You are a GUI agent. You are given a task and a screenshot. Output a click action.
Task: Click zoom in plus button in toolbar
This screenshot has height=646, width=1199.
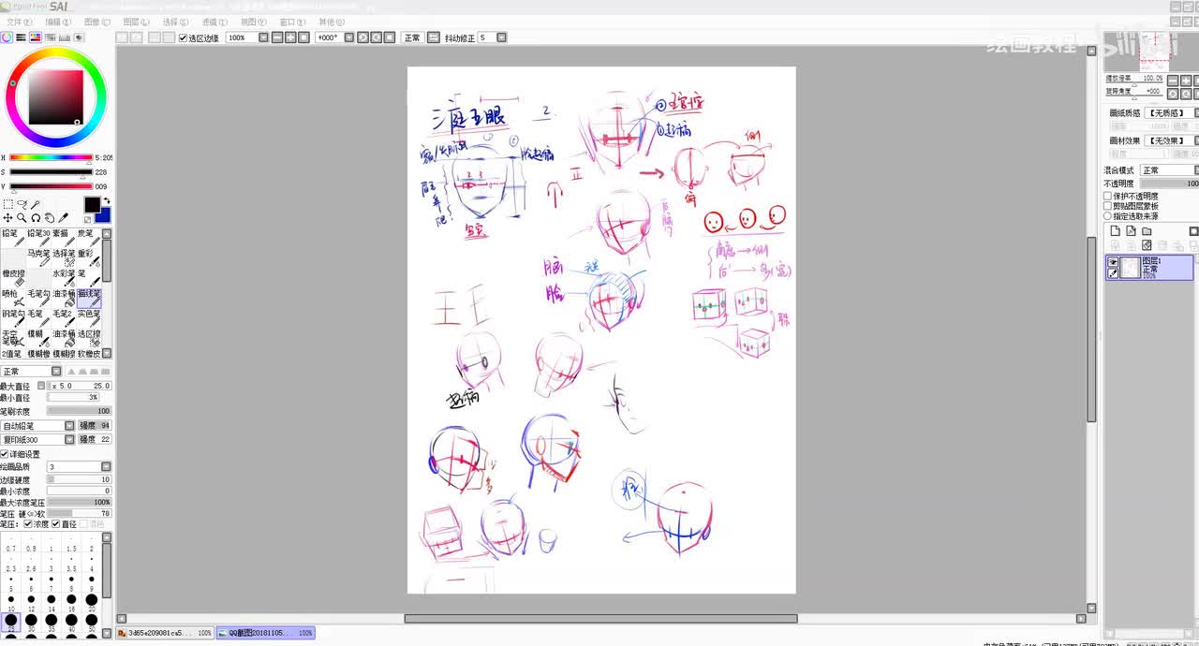(x=290, y=37)
